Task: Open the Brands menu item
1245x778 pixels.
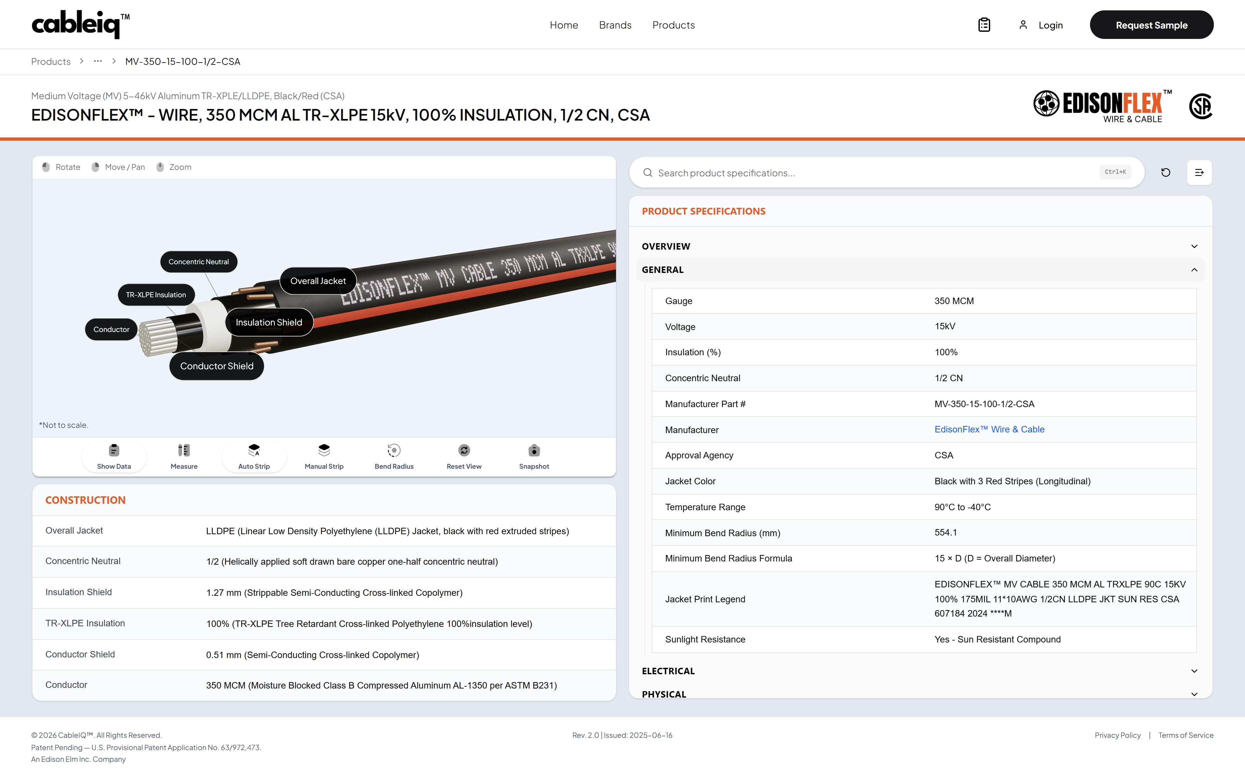Action: point(615,25)
